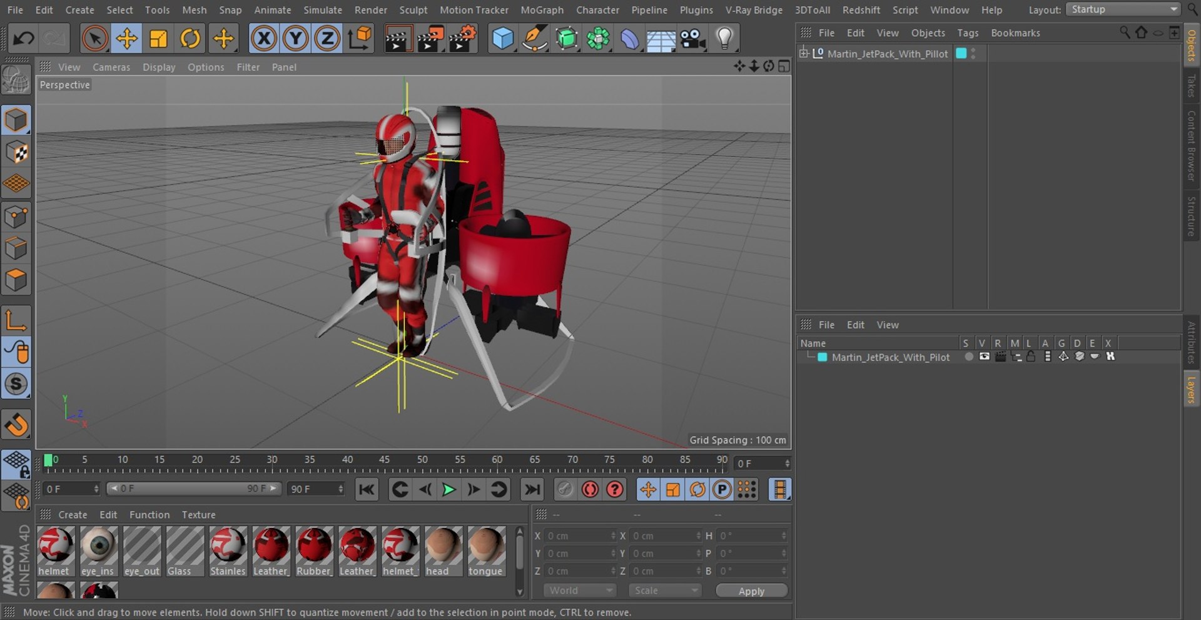Switch to Polygons mode in left sidebar
The height and width of the screenshot is (620, 1201).
pos(16,280)
